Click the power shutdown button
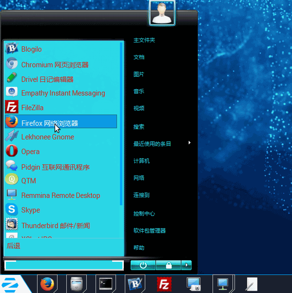 [x=143, y=265]
